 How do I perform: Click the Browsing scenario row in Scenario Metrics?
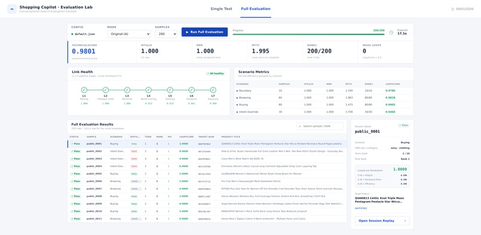pos(323,98)
